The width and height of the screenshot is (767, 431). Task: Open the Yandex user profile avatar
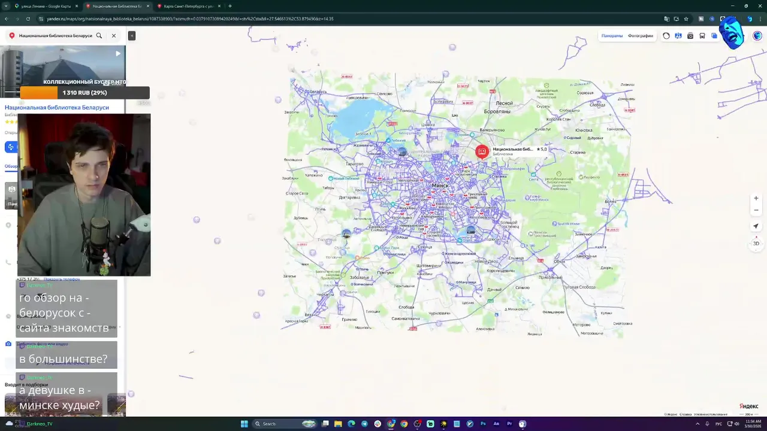pos(757,36)
